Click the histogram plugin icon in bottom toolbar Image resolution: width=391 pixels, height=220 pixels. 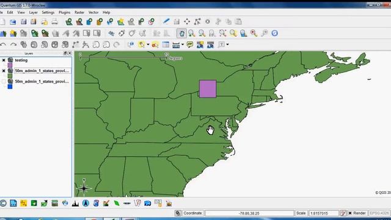[x=75, y=204]
